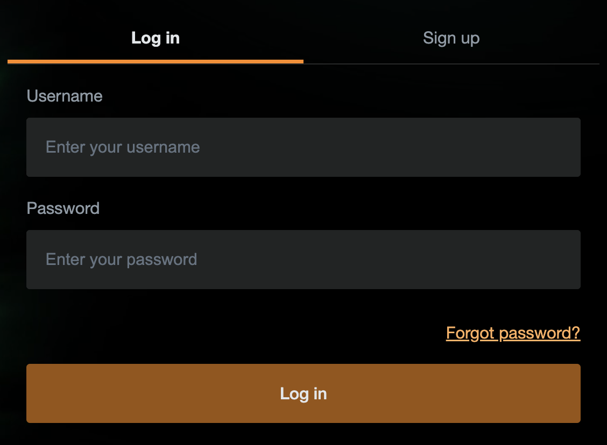This screenshot has width=607, height=445.
Task: Click the "Enter your username" placeholder text
Action: pyautogui.click(x=123, y=147)
